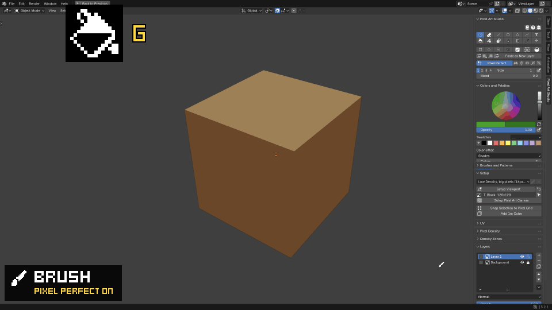Click the color wheel picker
This screenshot has width=552, height=310.
click(506, 106)
